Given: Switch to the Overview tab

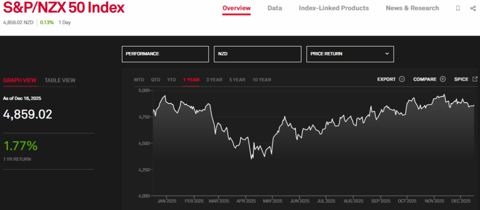Looking at the screenshot, I should [236, 8].
